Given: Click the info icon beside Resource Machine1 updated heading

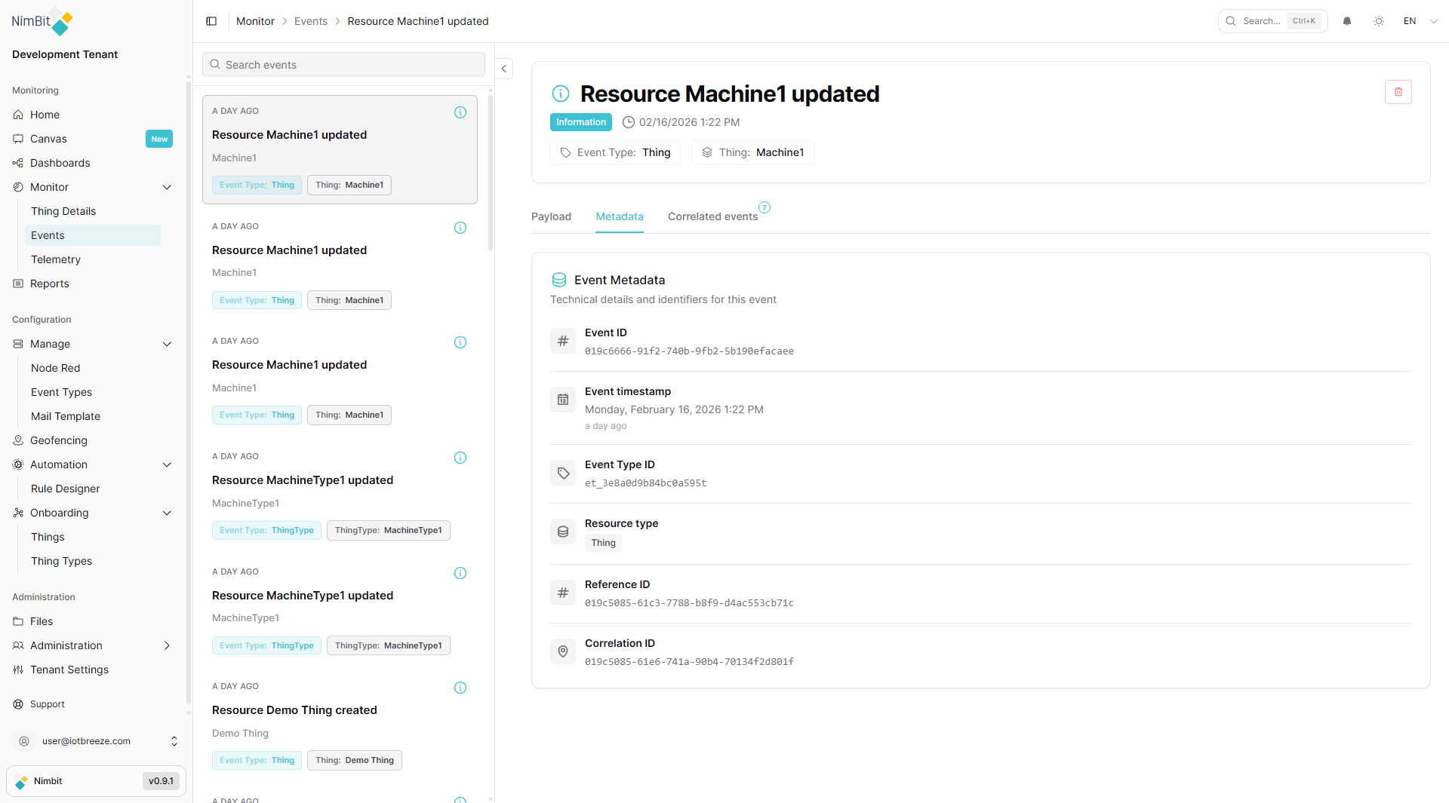Looking at the screenshot, I should pos(560,93).
